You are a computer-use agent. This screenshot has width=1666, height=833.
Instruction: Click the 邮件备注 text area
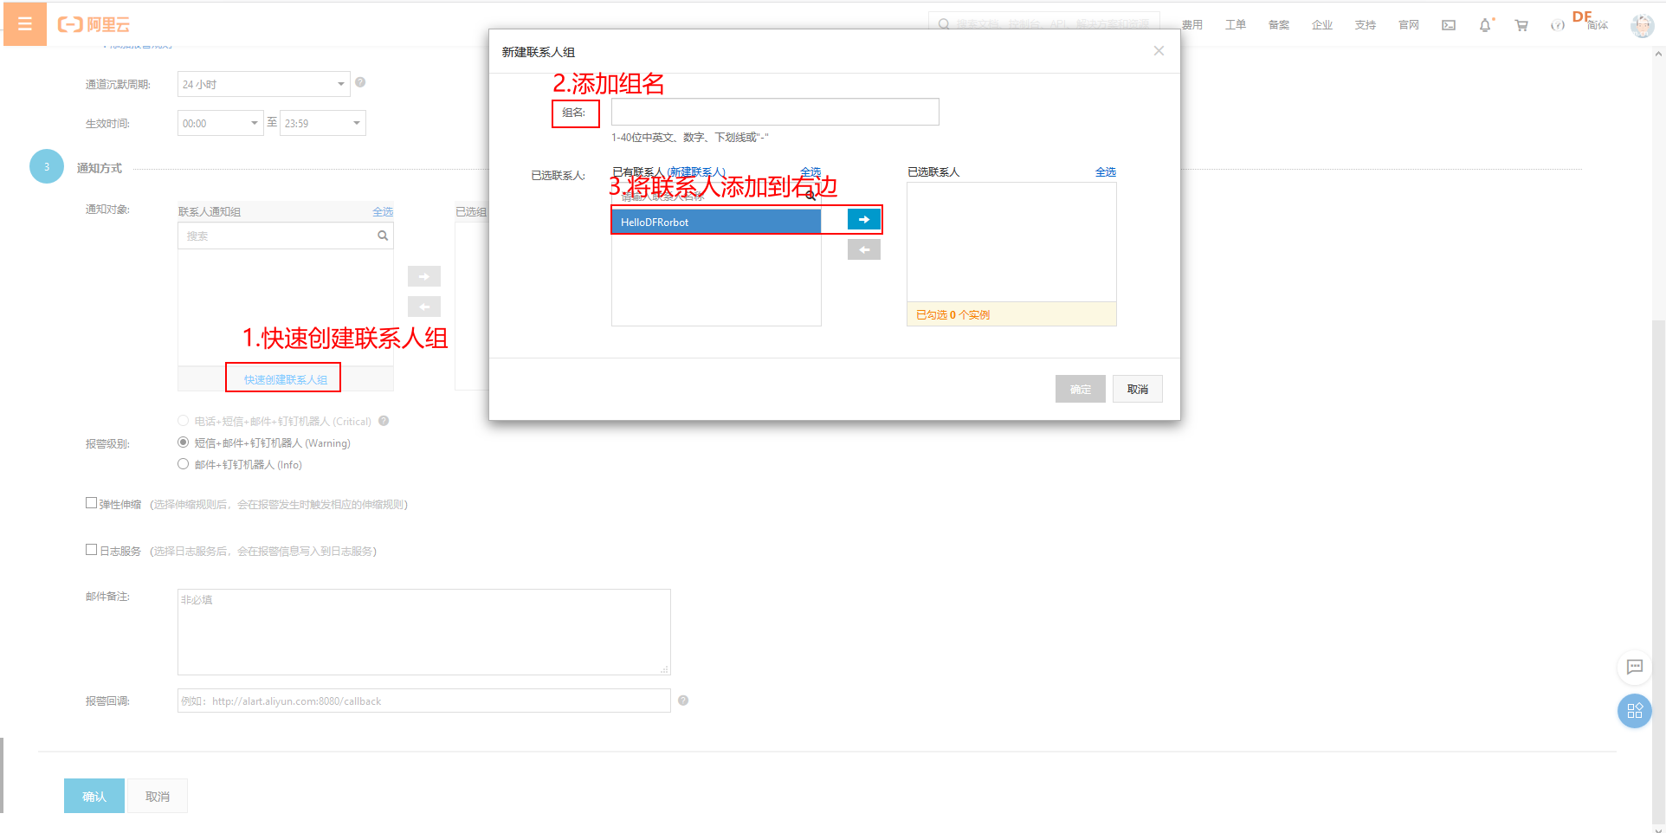coord(424,632)
